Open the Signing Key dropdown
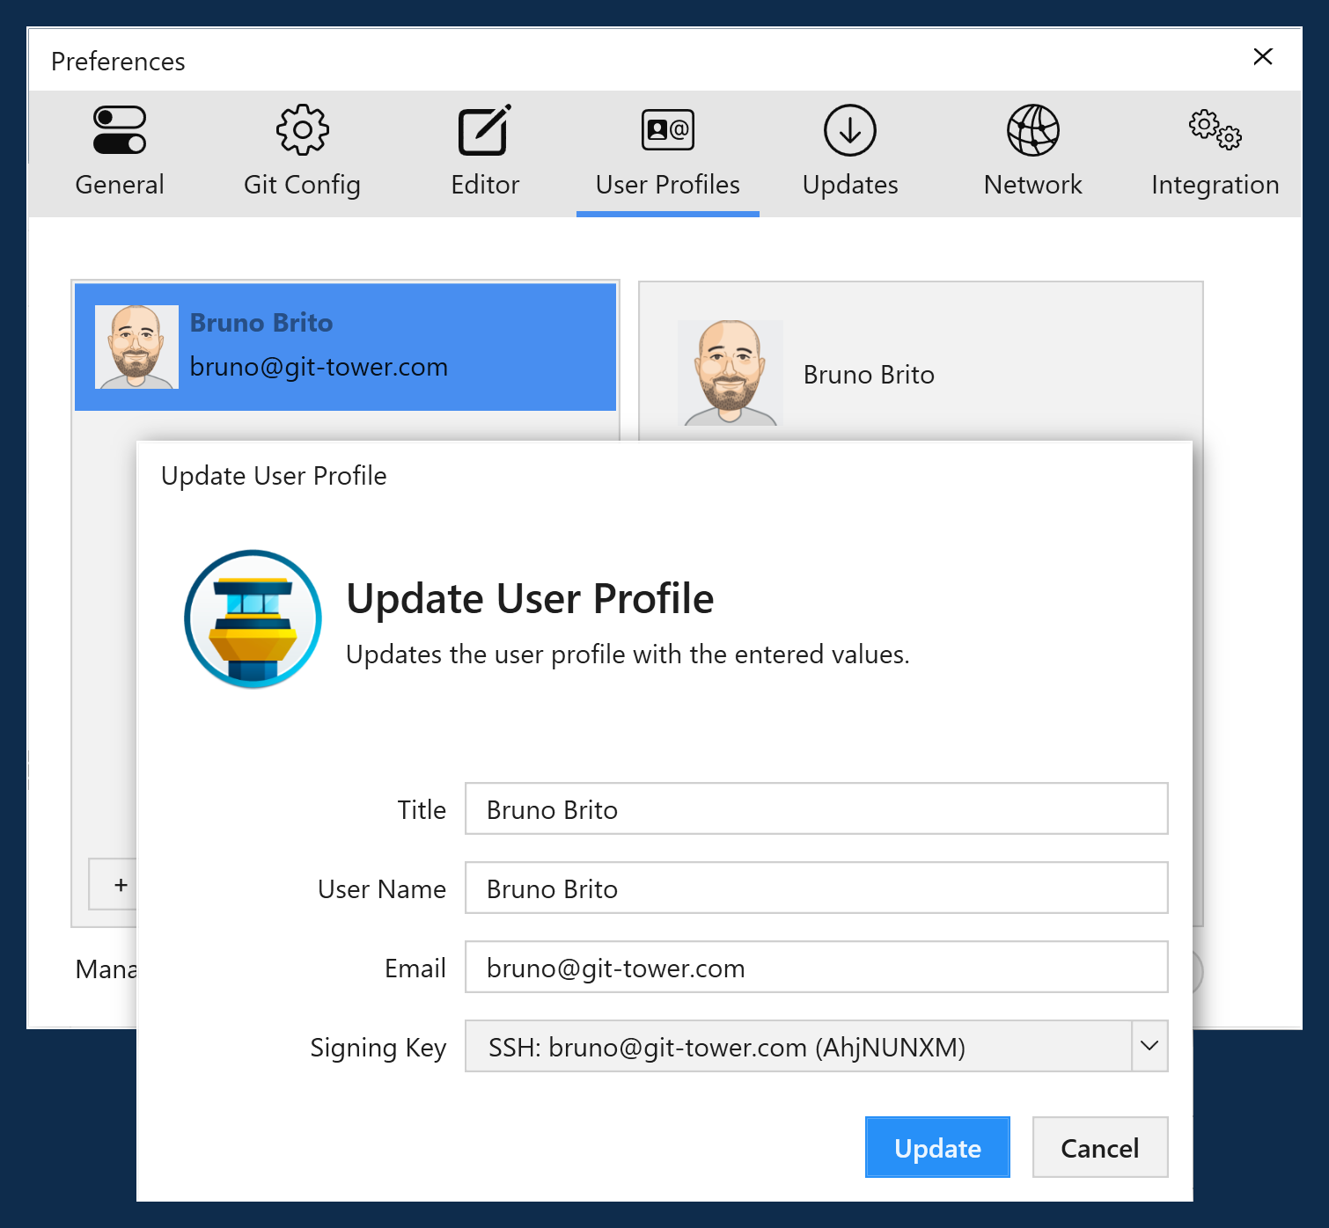1329x1228 pixels. point(815,1047)
